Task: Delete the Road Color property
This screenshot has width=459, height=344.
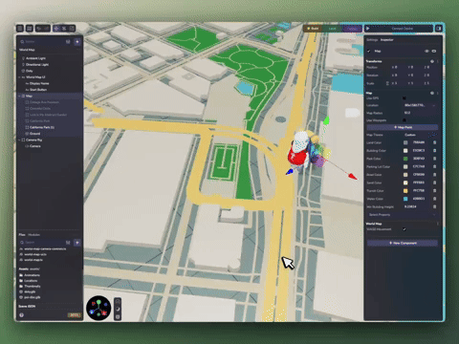Action: (x=434, y=175)
